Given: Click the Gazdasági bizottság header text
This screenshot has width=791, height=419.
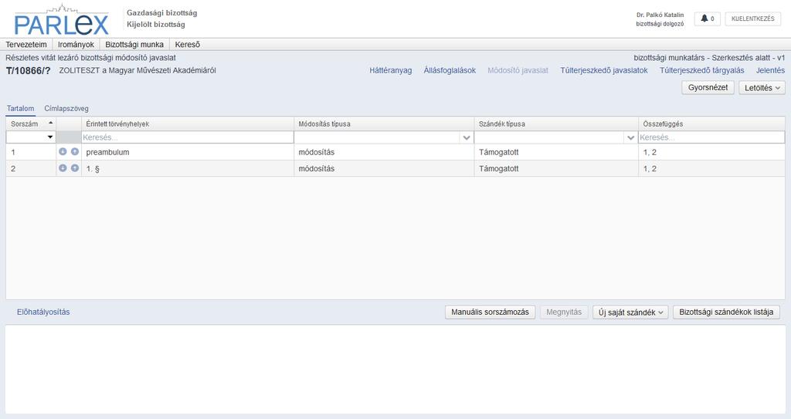Looking at the screenshot, I should click(x=162, y=13).
